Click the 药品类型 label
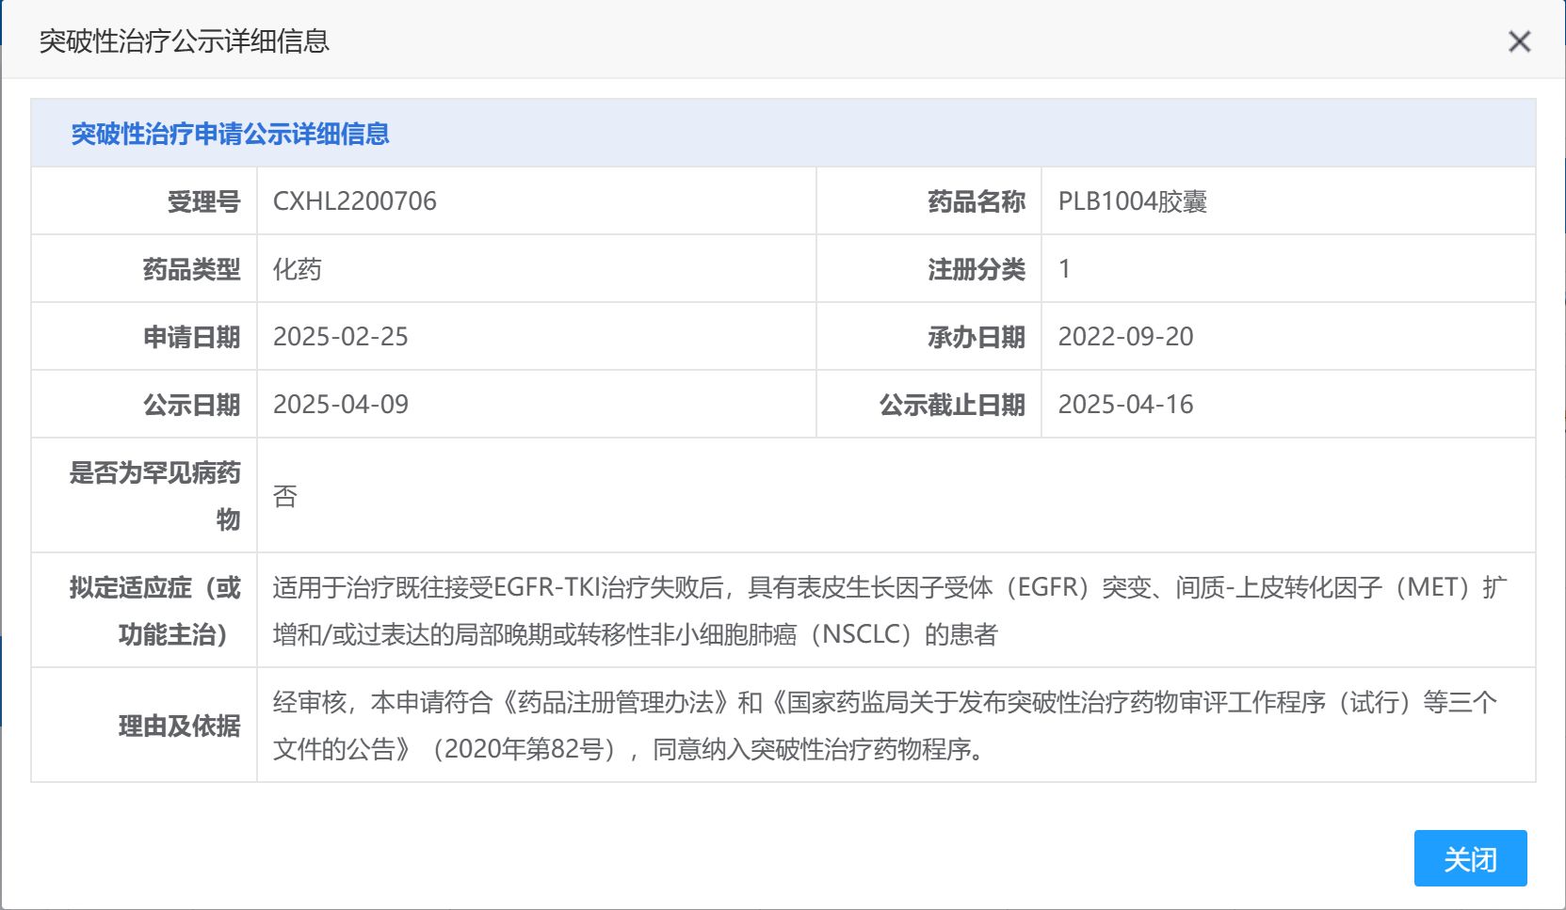Image resolution: width=1566 pixels, height=910 pixels. click(192, 269)
